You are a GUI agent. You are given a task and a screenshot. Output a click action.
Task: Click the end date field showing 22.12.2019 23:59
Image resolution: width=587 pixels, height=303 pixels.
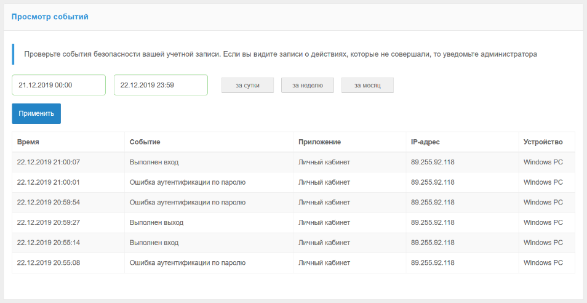pos(161,85)
